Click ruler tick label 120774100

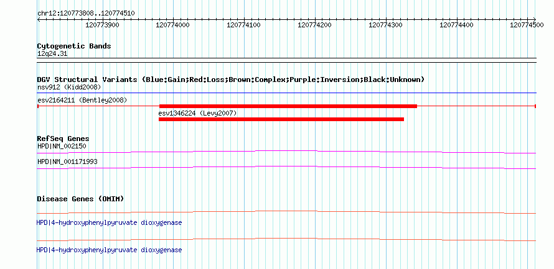pos(244,25)
